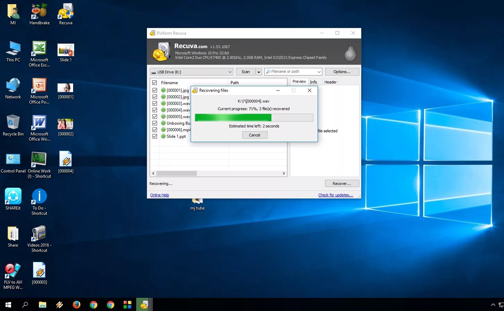Open the Share folder on desktop

[x=13, y=237]
